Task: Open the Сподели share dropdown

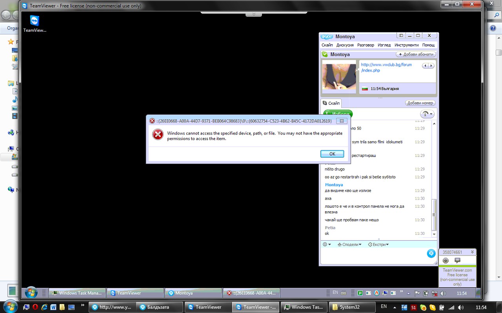Action: pyautogui.click(x=349, y=245)
